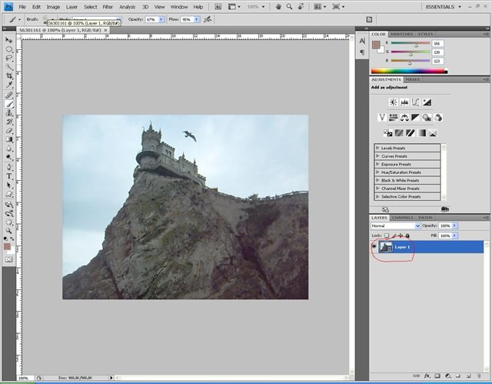Pick color from color ramp bar
Image resolution: width=492 pixels, height=384 pixels.
(409, 72)
